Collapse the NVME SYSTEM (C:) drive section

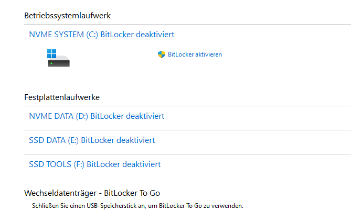tap(101, 35)
